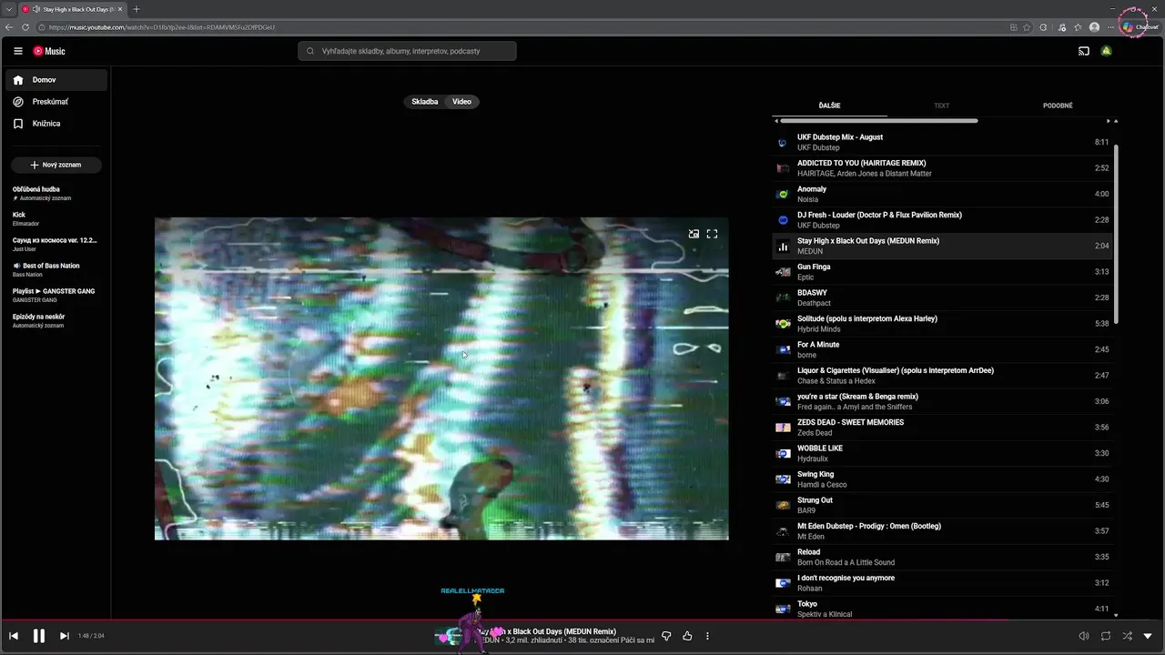The image size is (1165, 655).
Task: Select the ĎALŠIE tab
Action: [829, 106]
